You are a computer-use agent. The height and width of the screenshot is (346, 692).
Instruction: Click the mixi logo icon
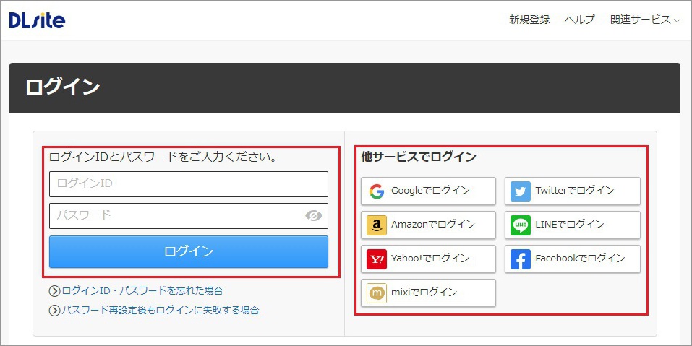(377, 293)
